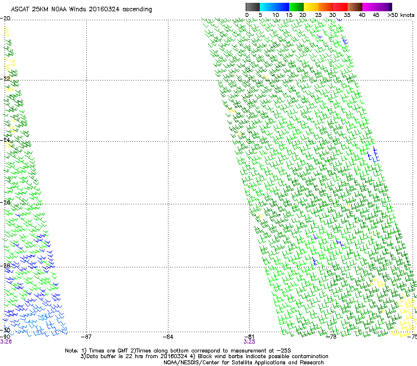
Task: Click the '-90' longitude axis label
Action: (x=5, y=337)
